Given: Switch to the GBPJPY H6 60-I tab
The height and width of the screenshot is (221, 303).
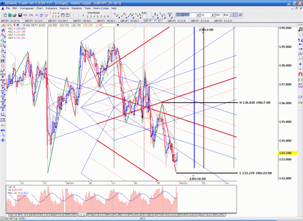Looking at the screenshot, I should point(106,21).
